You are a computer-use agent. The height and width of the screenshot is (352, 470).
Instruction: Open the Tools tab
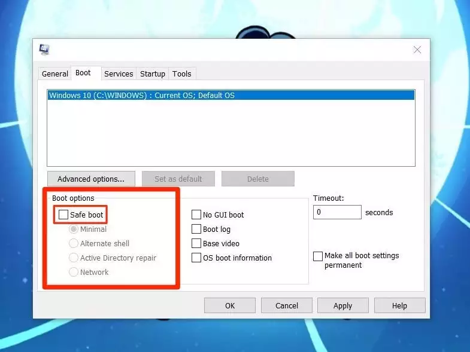pyautogui.click(x=181, y=74)
